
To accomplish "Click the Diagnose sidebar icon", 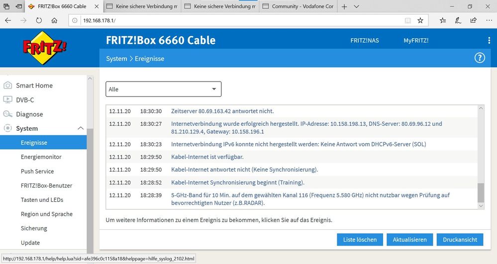I will (x=7, y=114).
